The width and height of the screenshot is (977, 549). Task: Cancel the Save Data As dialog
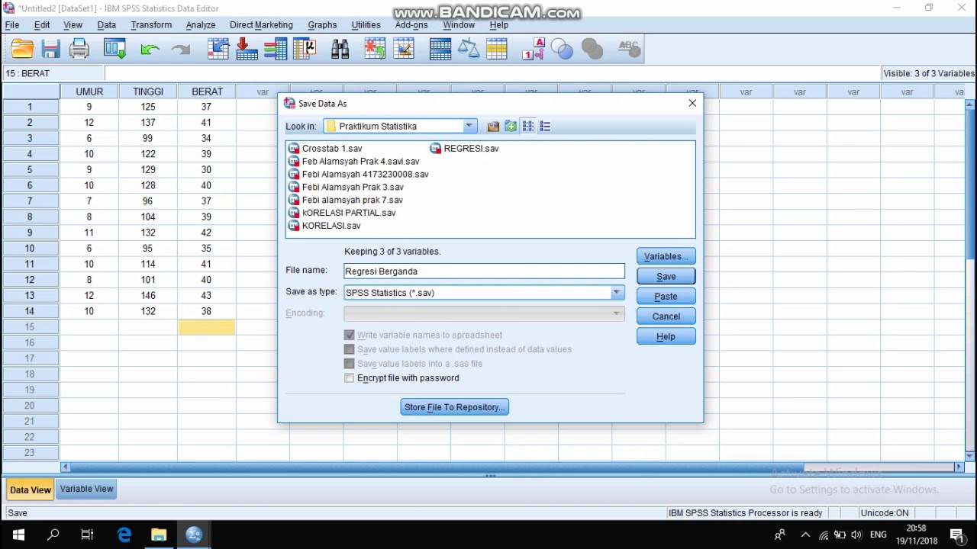point(666,316)
